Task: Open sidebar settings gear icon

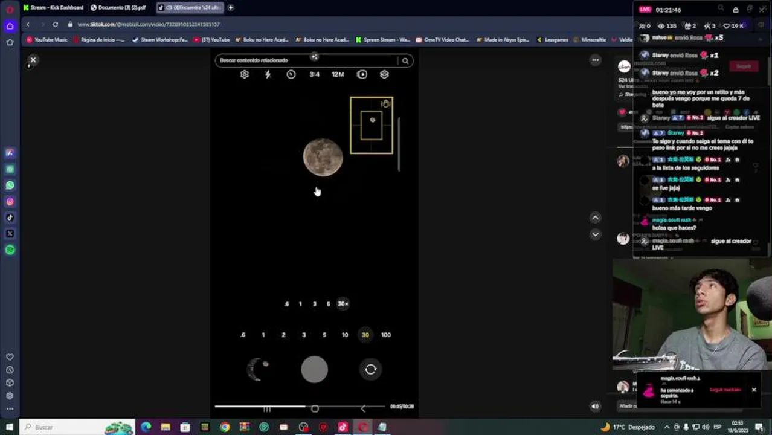Action: pos(10,396)
